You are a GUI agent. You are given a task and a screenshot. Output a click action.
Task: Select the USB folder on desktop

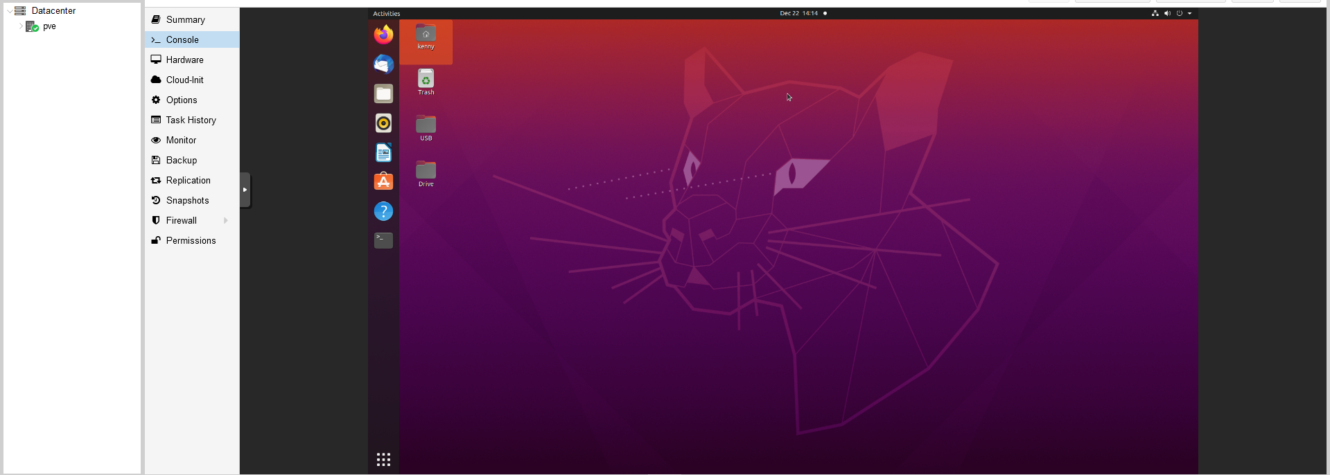pyautogui.click(x=426, y=127)
